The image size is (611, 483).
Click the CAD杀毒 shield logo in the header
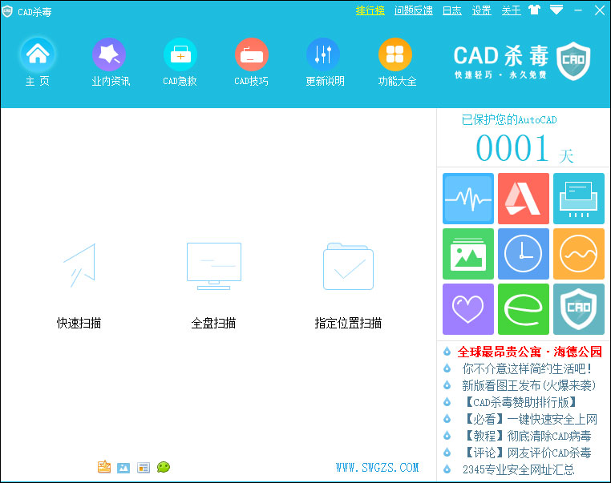click(573, 61)
